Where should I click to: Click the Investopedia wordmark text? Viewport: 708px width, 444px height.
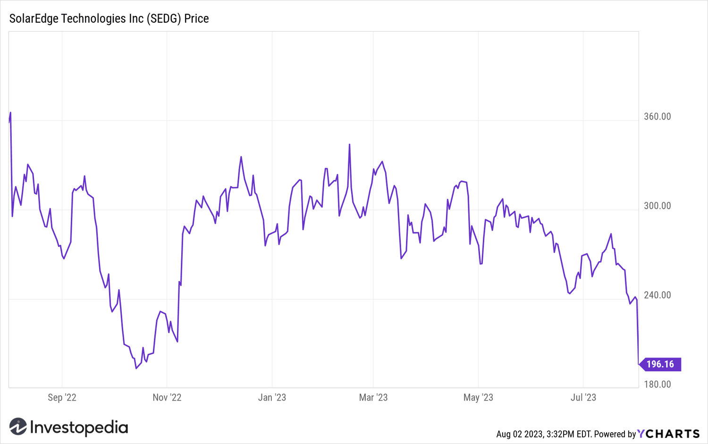tap(79, 427)
